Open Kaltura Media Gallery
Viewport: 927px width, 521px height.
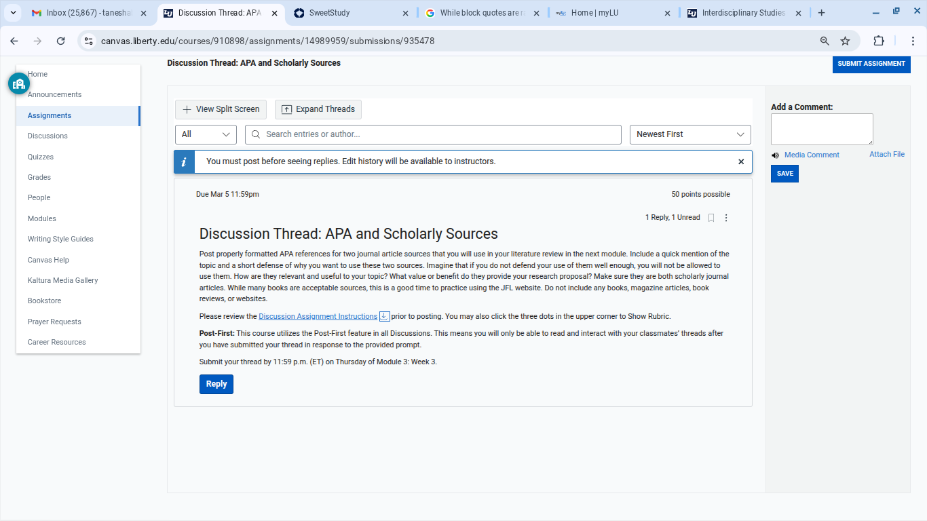point(63,280)
